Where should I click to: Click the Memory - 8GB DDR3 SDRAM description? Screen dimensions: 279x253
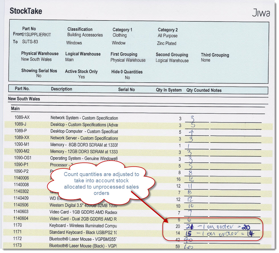(x=84, y=145)
